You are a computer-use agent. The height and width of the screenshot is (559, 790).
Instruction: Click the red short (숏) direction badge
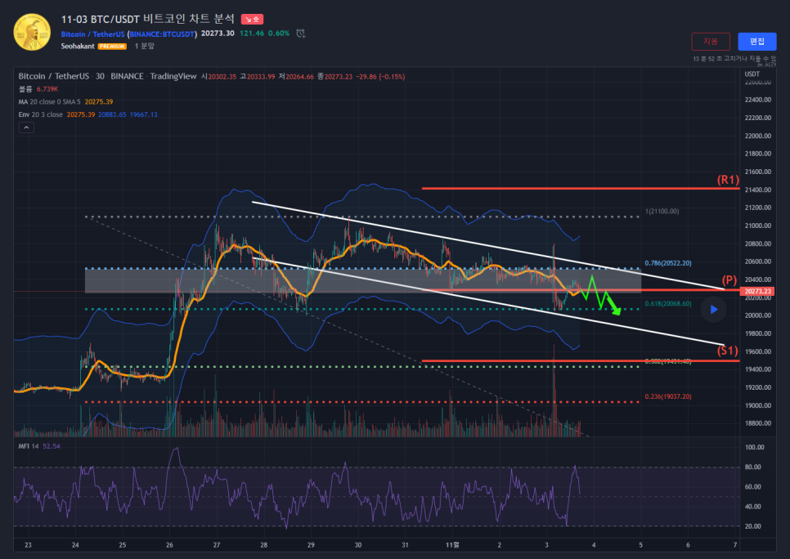[252, 19]
